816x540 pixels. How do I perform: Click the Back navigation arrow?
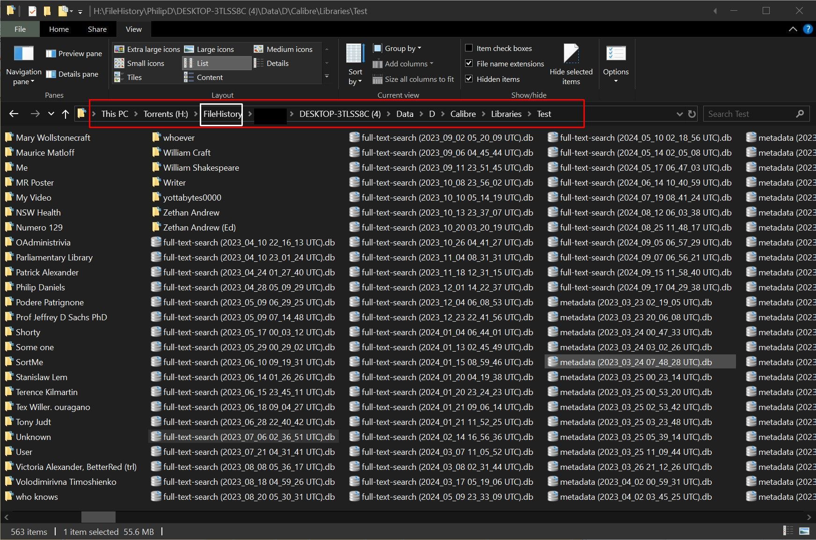[x=14, y=114]
